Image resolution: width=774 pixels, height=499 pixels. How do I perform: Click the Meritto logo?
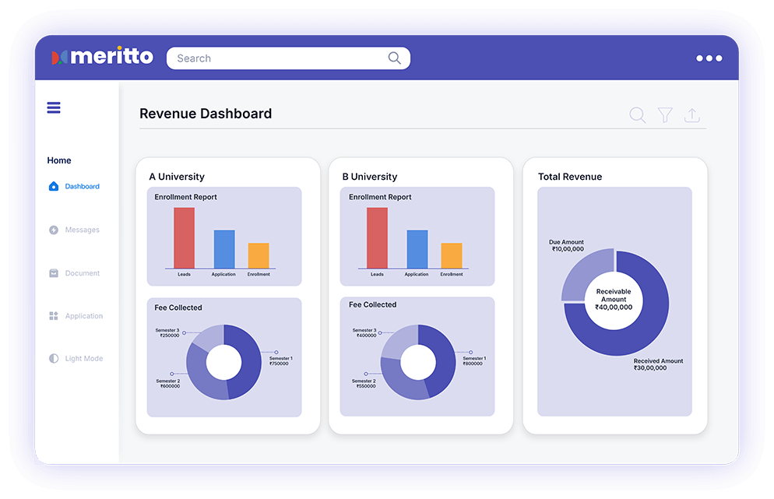point(102,58)
